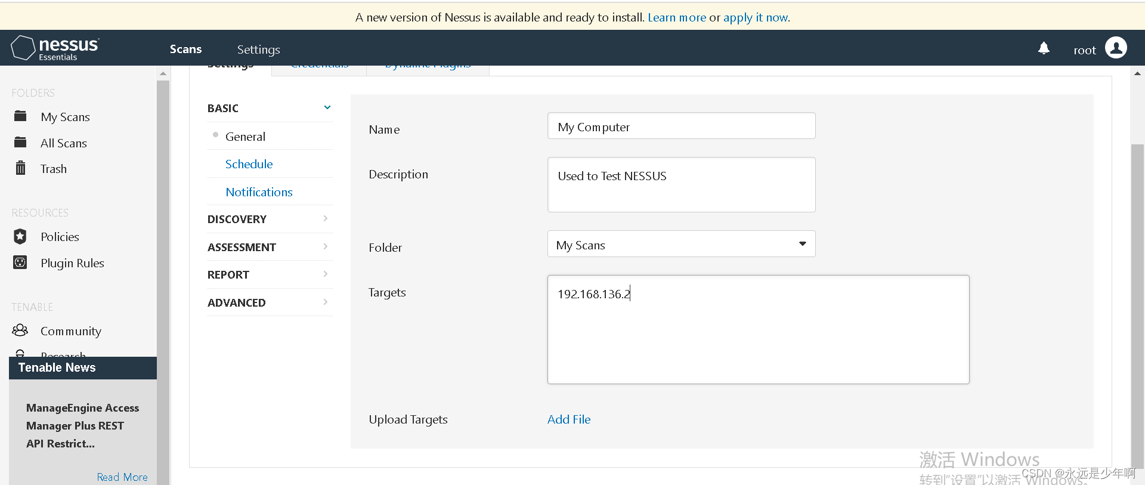
Task: Open All Scans in sidebar
Action: [64, 143]
